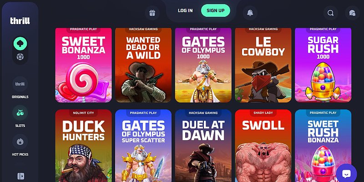
Task: Open the Le Cowboy game tile
Action: [263, 65]
